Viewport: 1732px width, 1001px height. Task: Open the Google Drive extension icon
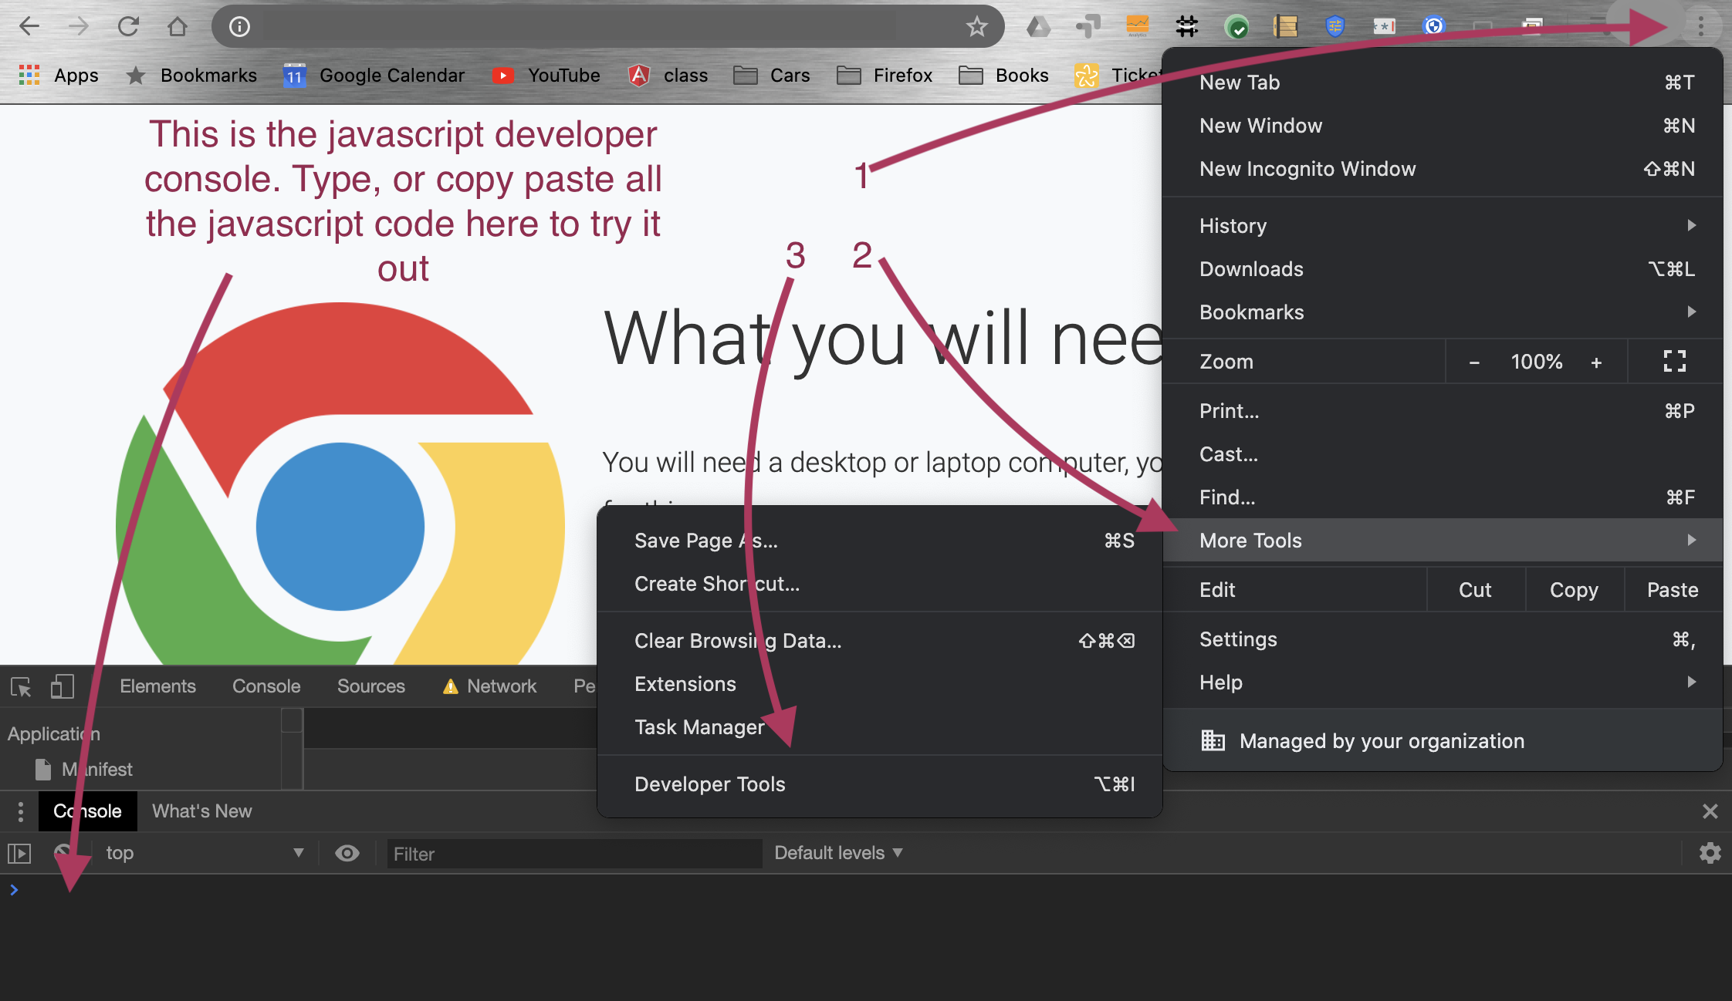pos(1038,27)
